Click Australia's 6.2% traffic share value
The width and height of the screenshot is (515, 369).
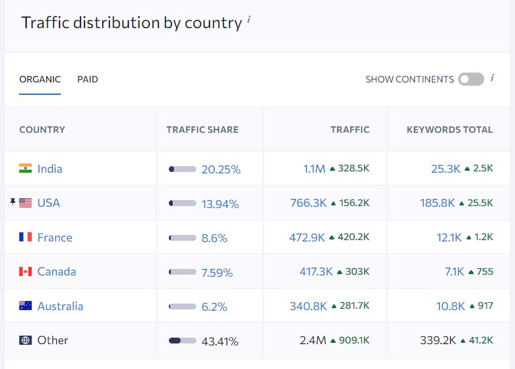[x=215, y=307]
